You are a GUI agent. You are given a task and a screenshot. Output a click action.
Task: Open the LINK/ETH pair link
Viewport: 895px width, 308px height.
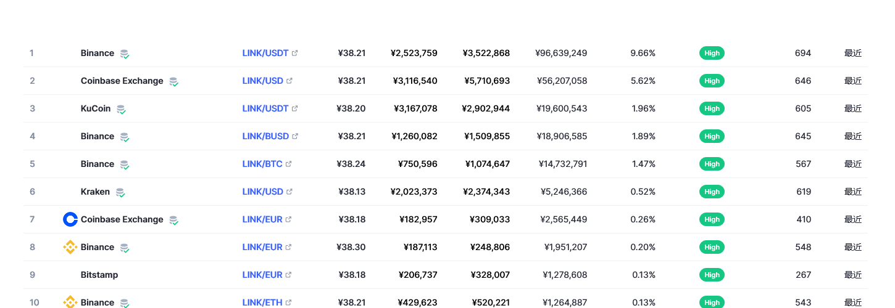[x=262, y=302]
